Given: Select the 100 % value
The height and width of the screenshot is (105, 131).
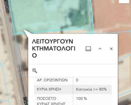Looking at the screenshot, I should [x=81, y=98].
